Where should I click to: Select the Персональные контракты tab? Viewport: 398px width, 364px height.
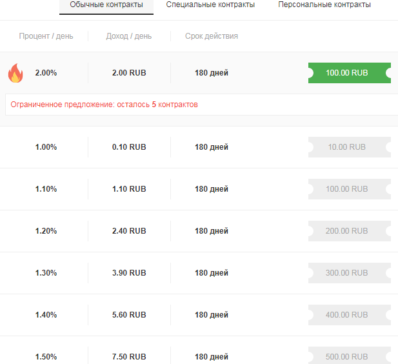tap(324, 5)
